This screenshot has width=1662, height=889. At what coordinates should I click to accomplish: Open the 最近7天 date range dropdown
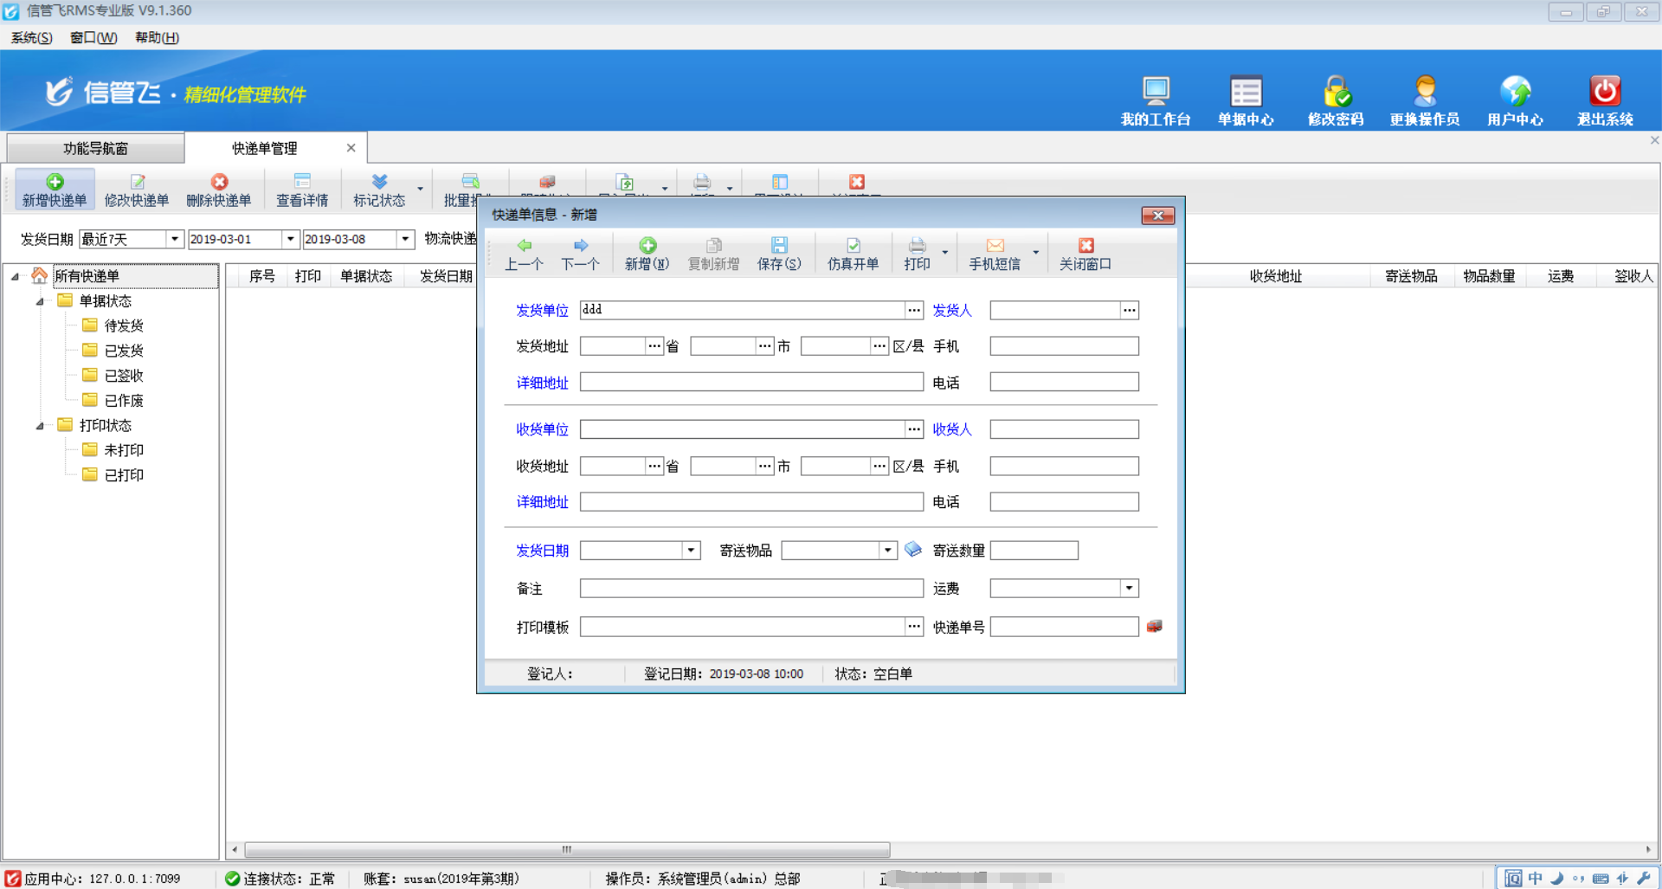tap(174, 240)
